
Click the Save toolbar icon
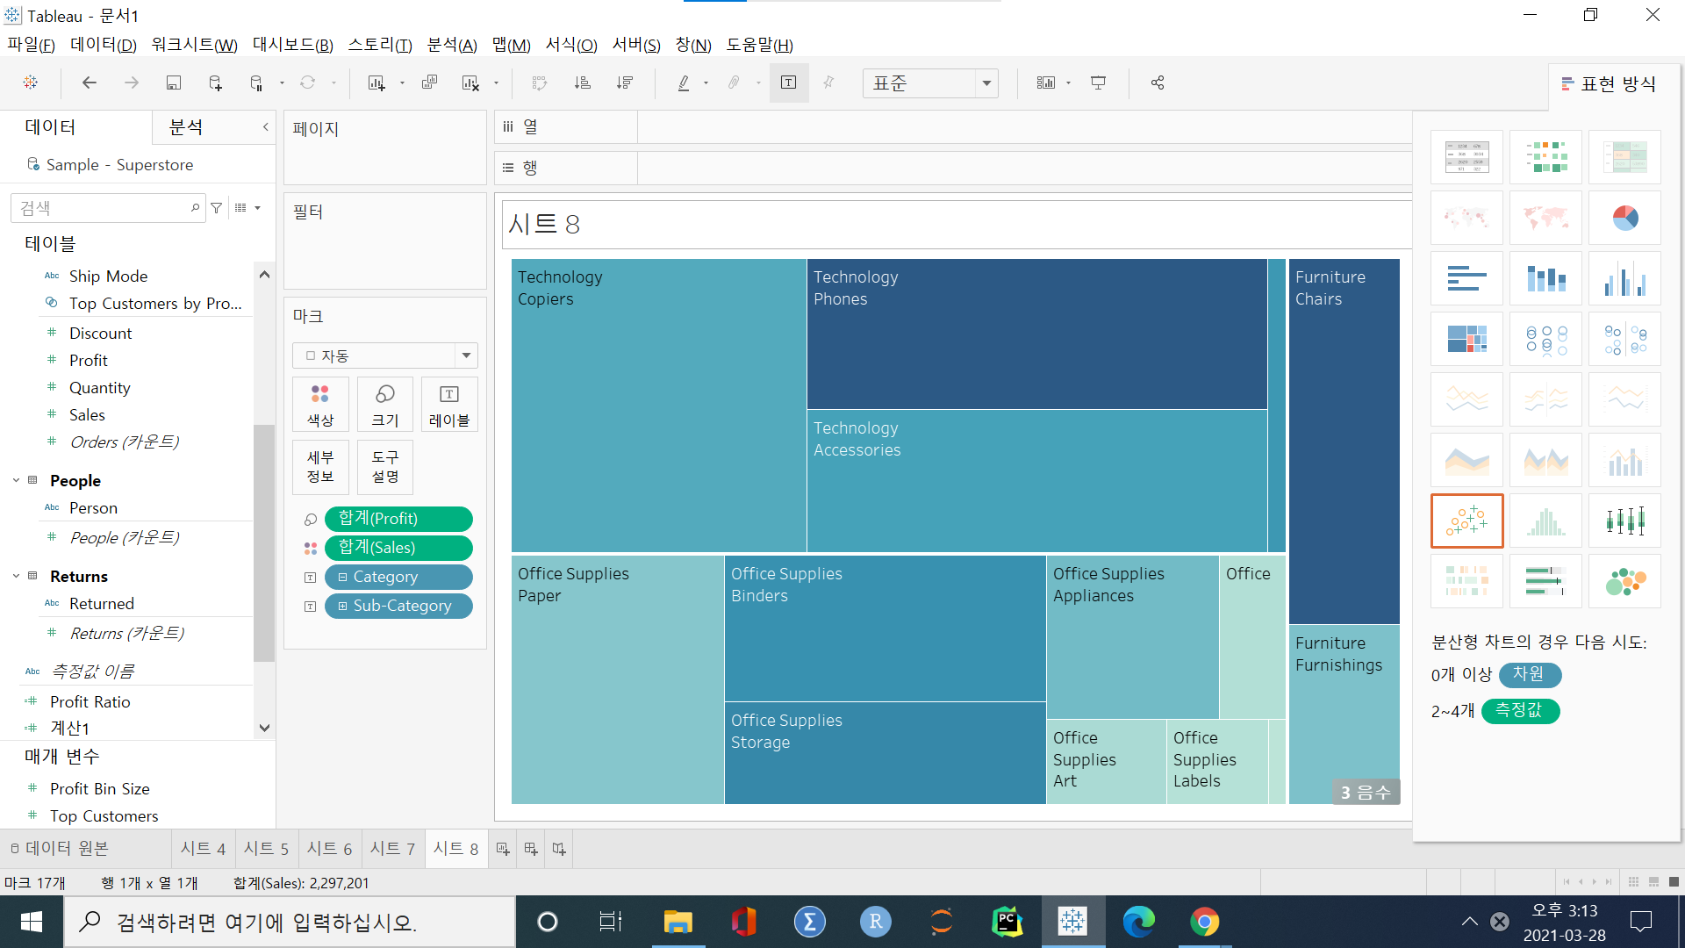tap(174, 83)
